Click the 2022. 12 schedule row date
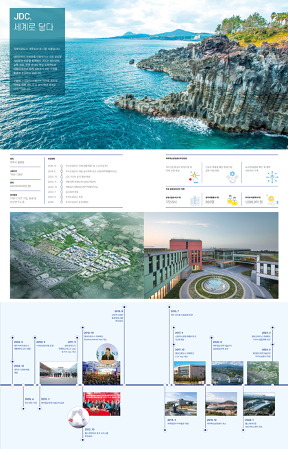288x449 pixels. [x=52, y=186]
